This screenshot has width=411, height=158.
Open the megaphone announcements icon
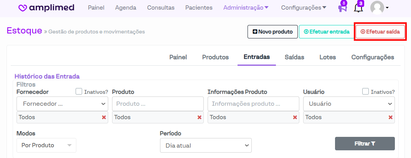click(342, 8)
